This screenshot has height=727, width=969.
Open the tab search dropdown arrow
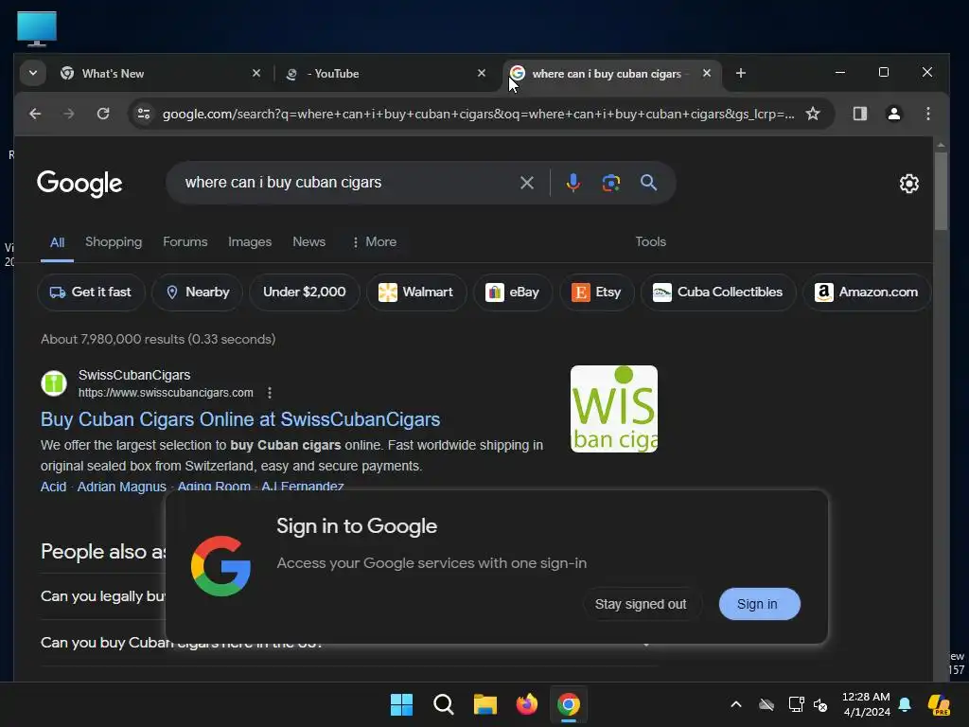[33, 73]
